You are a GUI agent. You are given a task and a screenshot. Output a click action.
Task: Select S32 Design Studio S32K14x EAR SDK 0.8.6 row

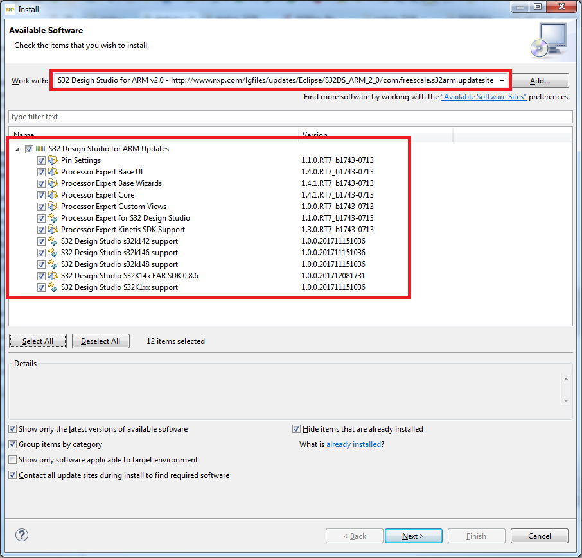(130, 276)
